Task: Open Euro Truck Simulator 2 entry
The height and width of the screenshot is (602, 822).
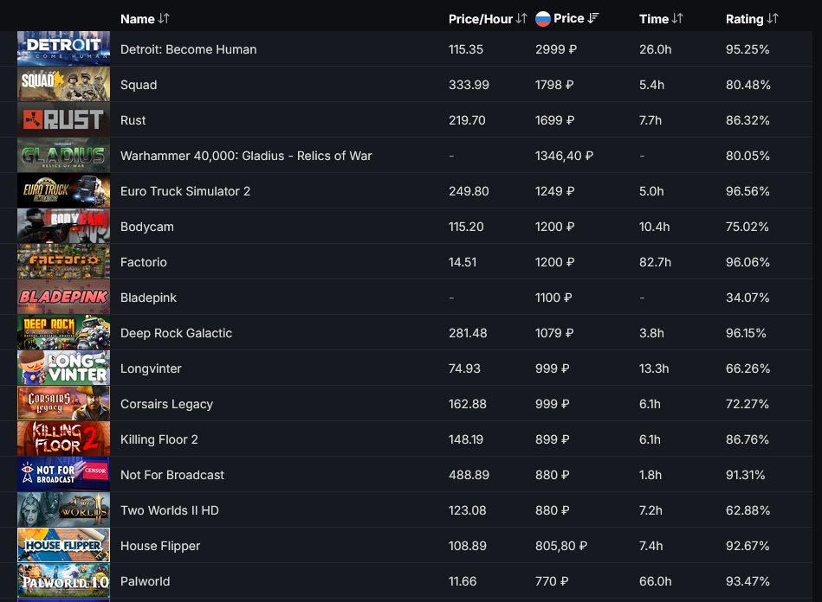Action: point(185,191)
